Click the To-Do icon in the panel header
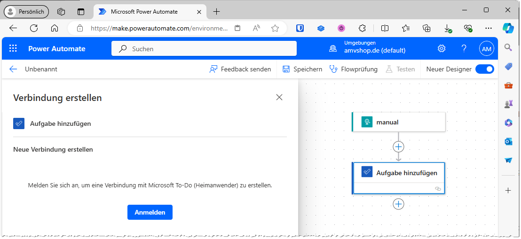This screenshot has height=239, width=521. [x=19, y=123]
